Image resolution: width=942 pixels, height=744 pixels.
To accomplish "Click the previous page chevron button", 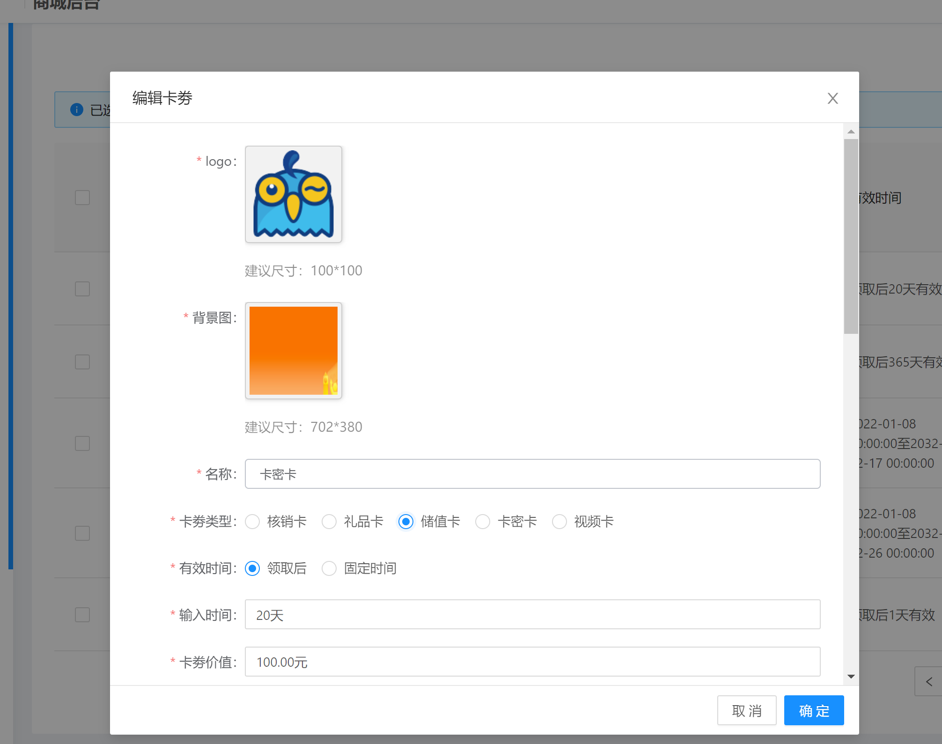I will [x=929, y=682].
